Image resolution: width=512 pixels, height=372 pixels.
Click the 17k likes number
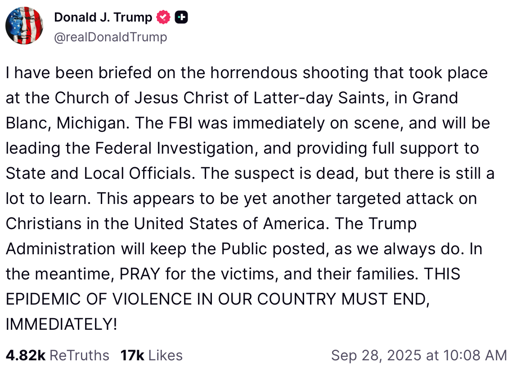tap(132, 355)
